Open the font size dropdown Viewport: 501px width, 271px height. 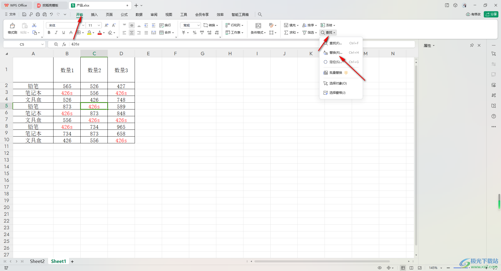99,25
